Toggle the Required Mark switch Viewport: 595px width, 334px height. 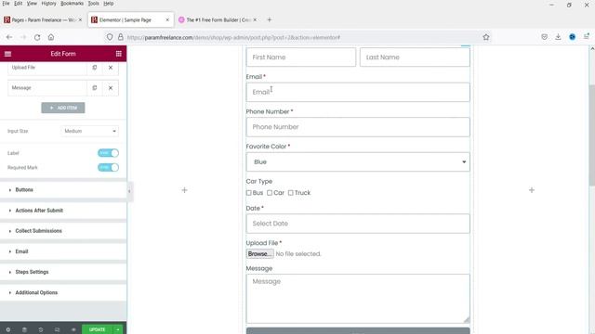(108, 167)
